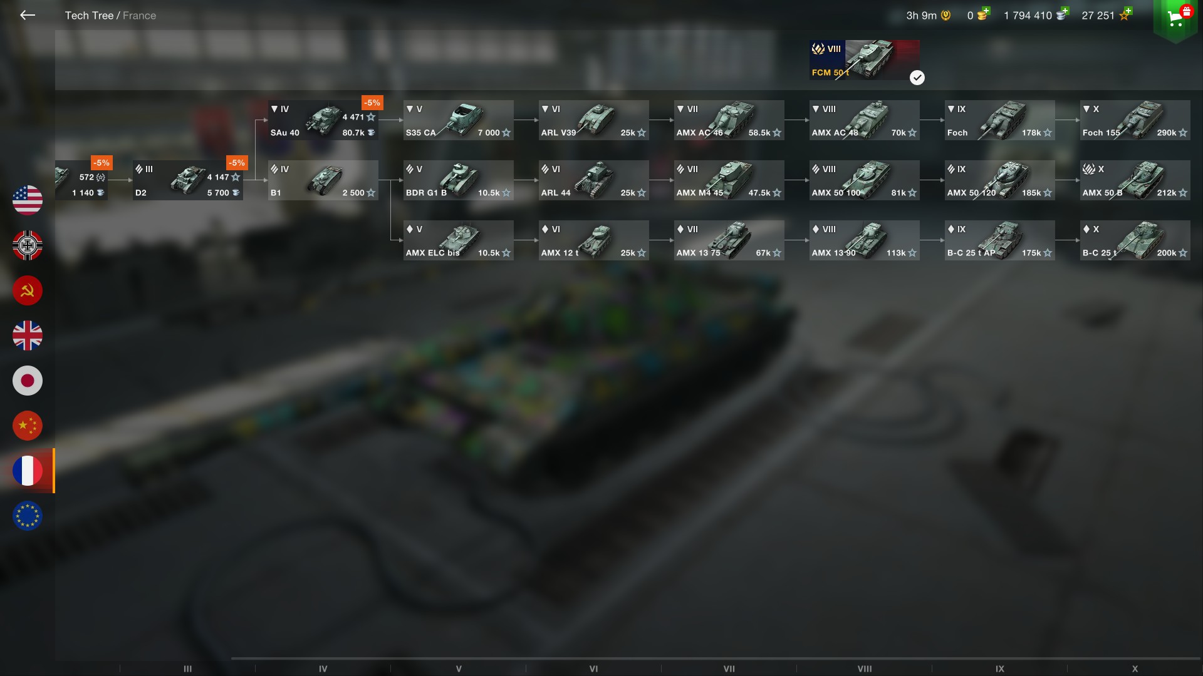Screen dimensions: 1203x676
Task: Go back using the arrow icon
Action: pyautogui.click(x=27, y=15)
